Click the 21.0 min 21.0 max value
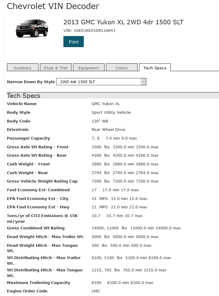219x296 pixels. pos(129,207)
